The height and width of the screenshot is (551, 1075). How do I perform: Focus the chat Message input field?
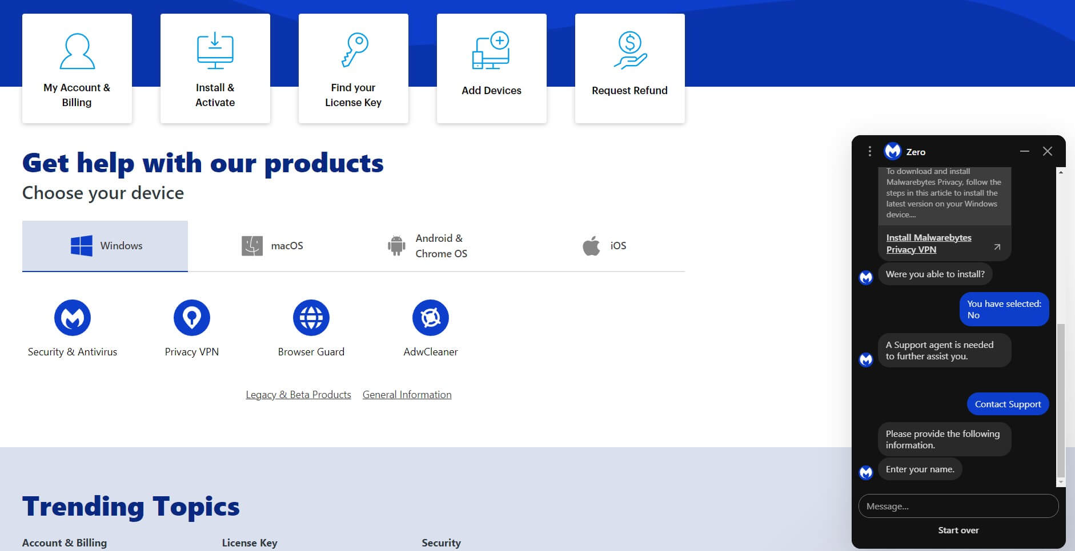tap(958, 506)
